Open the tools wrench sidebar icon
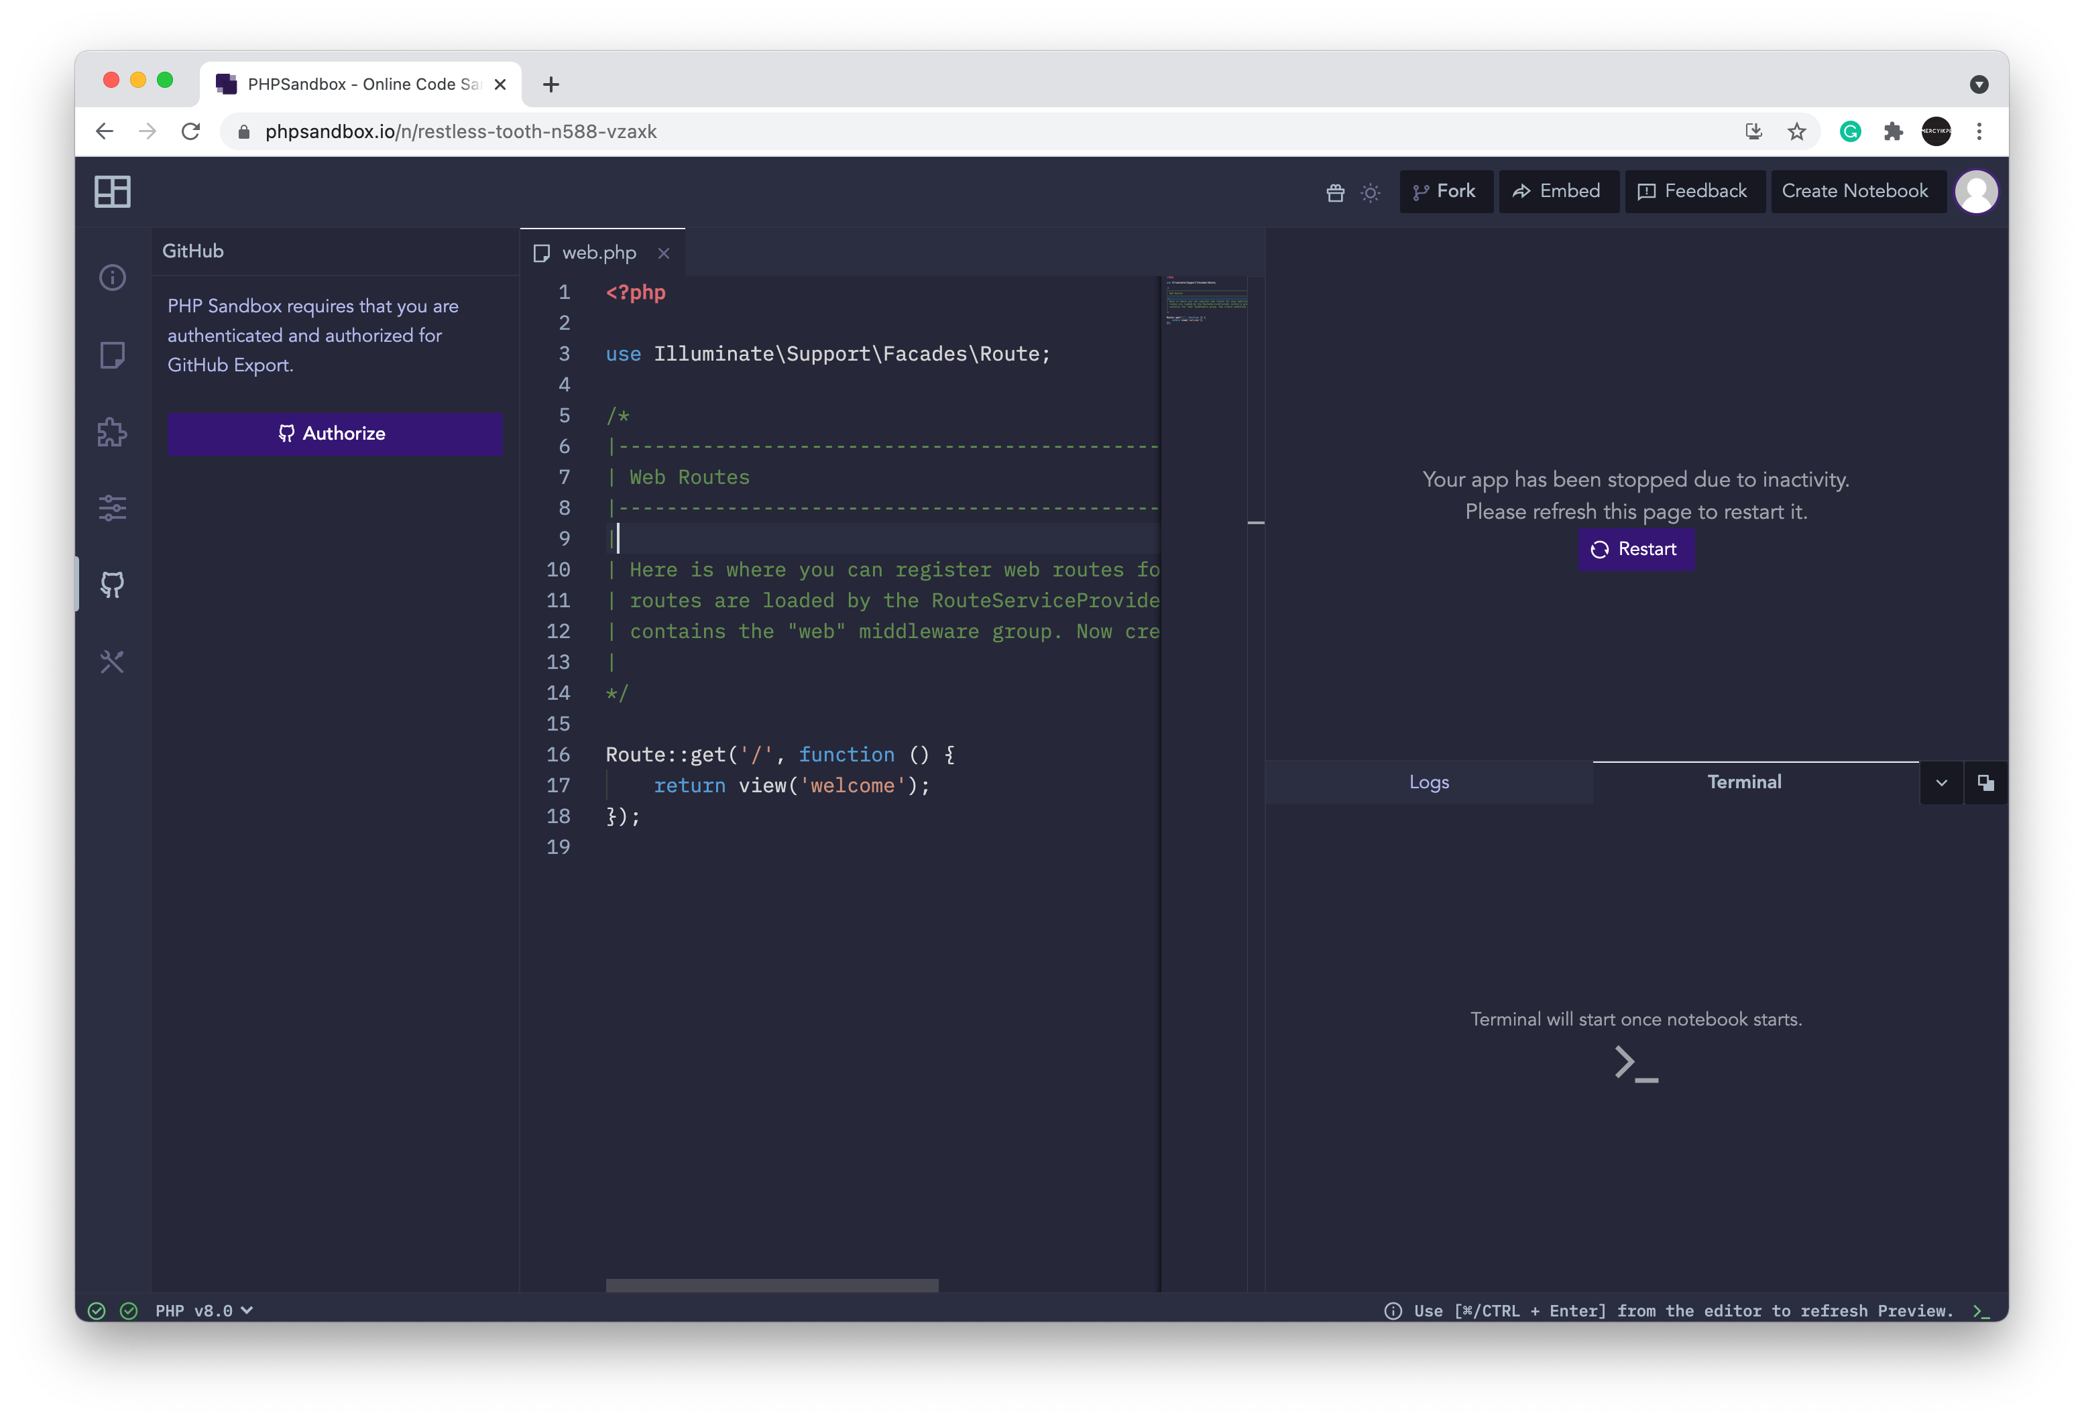 pos(112,662)
